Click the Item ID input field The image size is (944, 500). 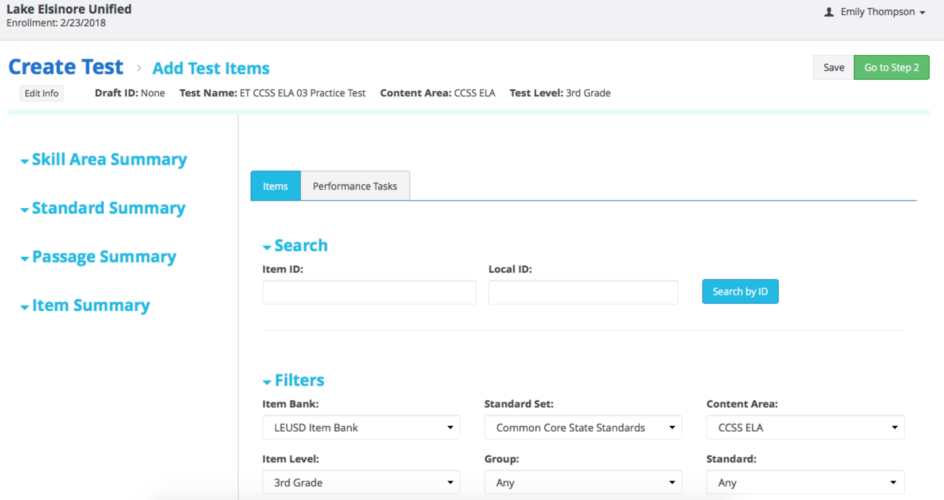(369, 292)
